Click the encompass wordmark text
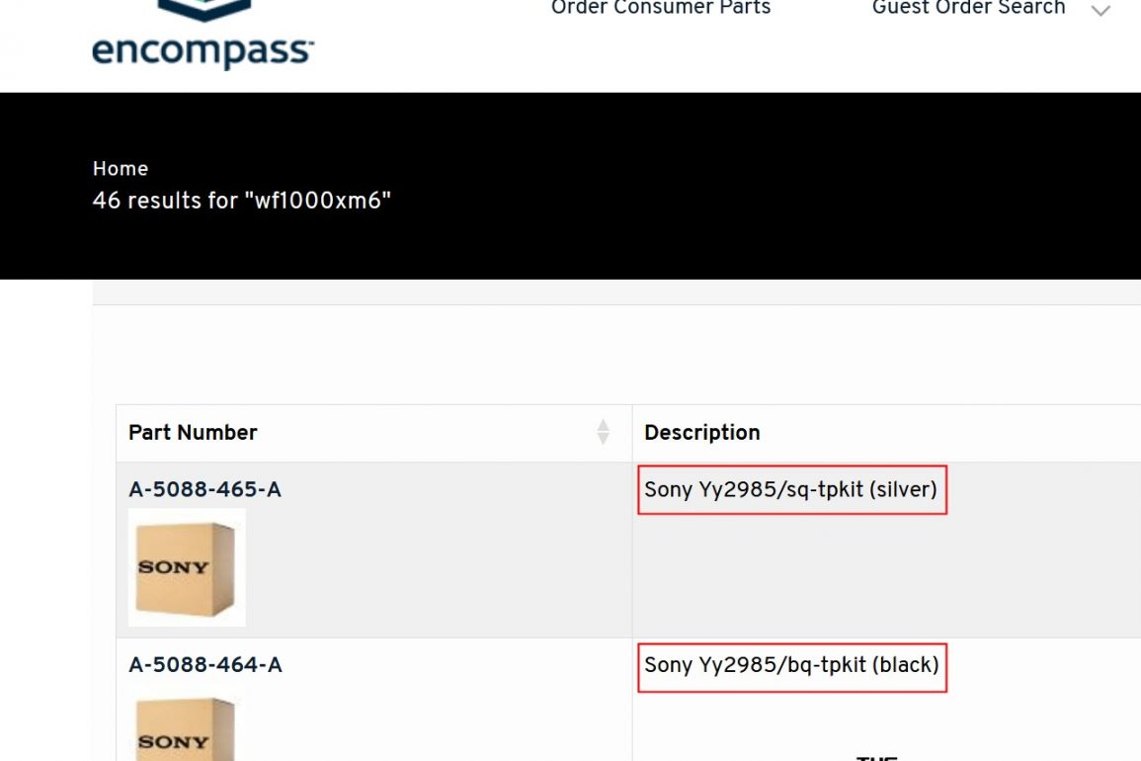The width and height of the screenshot is (1141, 761). pyautogui.click(x=204, y=50)
